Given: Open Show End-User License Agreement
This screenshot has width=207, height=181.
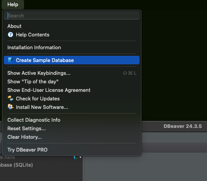Looking at the screenshot, I should pyautogui.click(x=72, y=90).
